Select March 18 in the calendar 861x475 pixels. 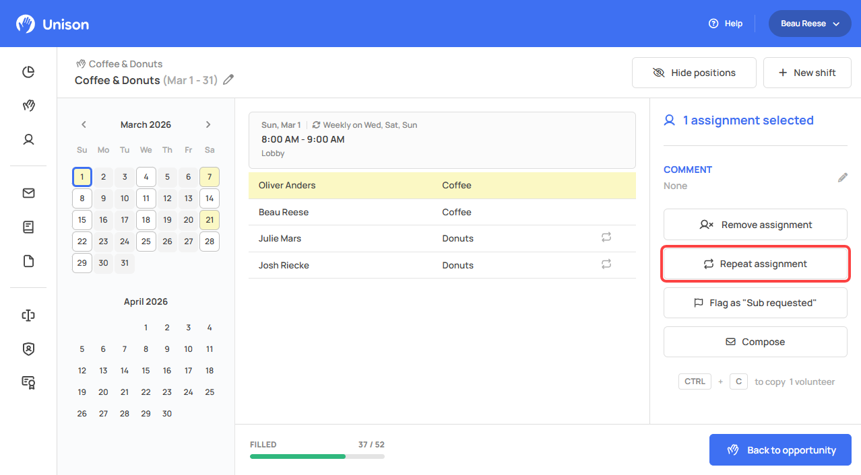pos(146,220)
